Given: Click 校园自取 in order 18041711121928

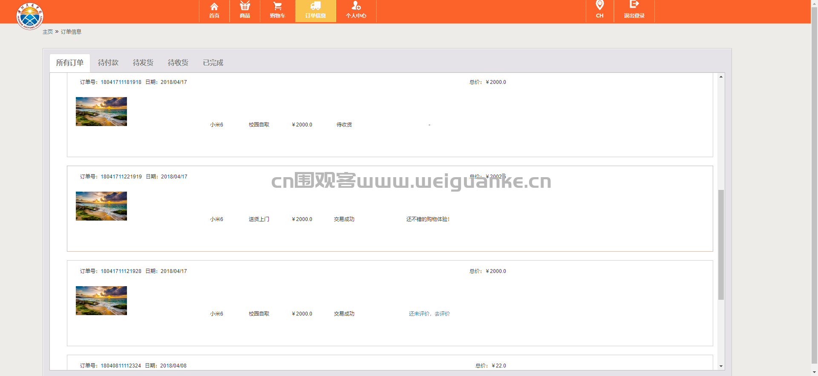Looking at the screenshot, I should pos(259,314).
